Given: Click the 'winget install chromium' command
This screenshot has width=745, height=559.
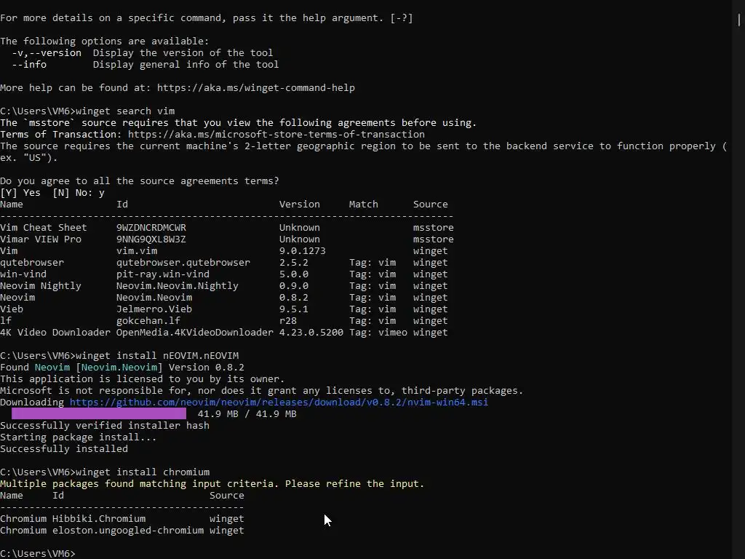Looking at the screenshot, I should coord(143,472).
